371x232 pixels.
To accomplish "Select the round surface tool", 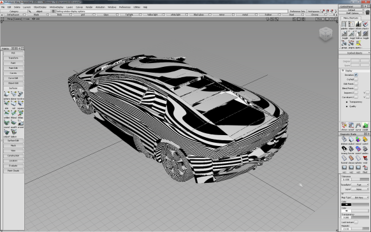I will click(6, 123).
